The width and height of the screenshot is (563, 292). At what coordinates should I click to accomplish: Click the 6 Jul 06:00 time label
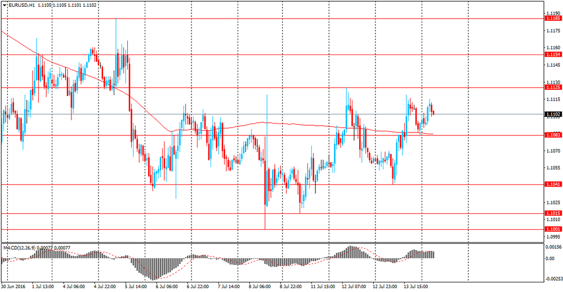pyautogui.click(x=168, y=286)
